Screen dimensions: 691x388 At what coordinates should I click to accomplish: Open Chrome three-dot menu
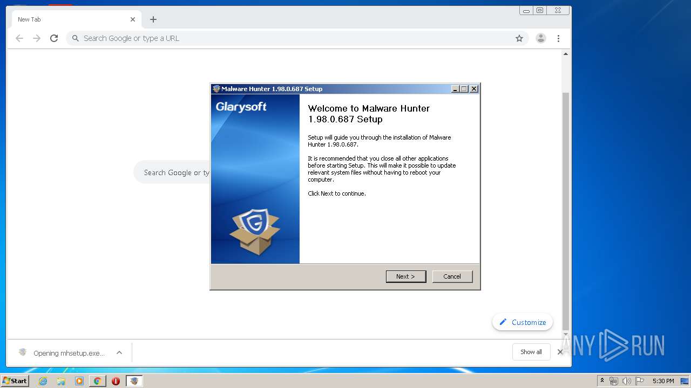tap(558, 38)
